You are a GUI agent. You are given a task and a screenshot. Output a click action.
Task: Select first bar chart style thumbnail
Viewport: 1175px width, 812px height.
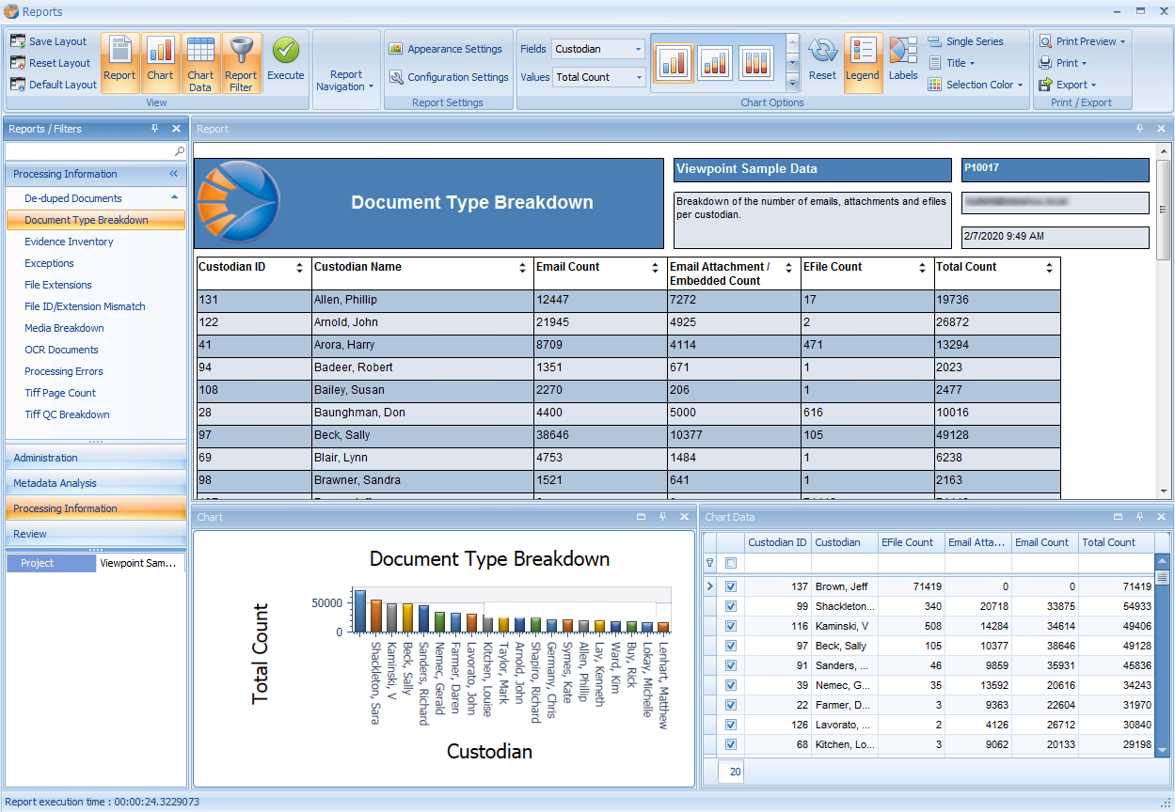pyautogui.click(x=675, y=63)
